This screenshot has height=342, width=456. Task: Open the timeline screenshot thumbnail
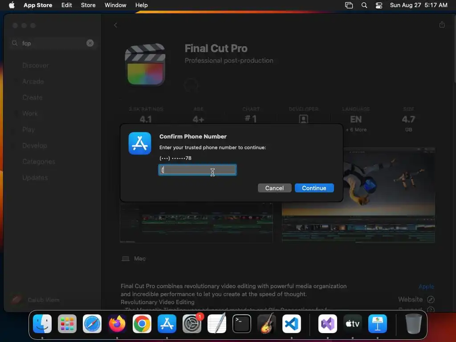[x=196, y=223]
